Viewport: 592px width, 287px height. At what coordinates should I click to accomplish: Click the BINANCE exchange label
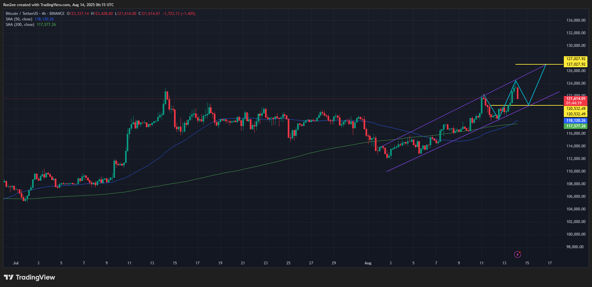click(x=57, y=14)
